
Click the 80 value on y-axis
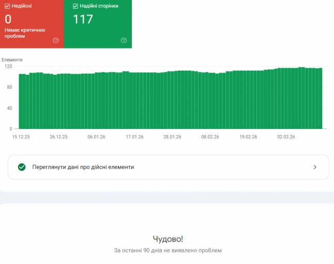pyautogui.click(x=10, y=87)
